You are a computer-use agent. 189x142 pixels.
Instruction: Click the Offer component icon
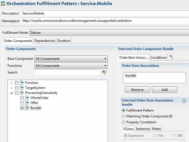(x=27, y=103)
